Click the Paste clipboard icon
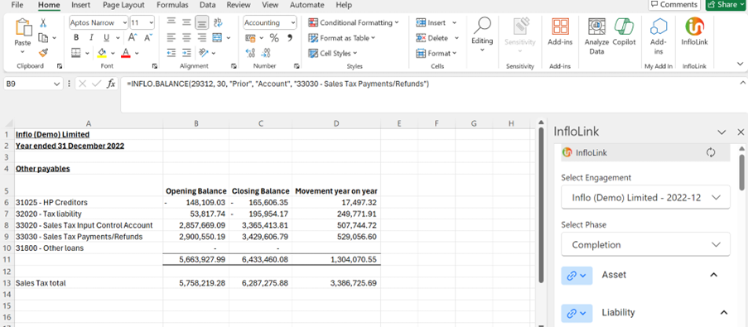 pyautogui.click(x=23, y=27)
